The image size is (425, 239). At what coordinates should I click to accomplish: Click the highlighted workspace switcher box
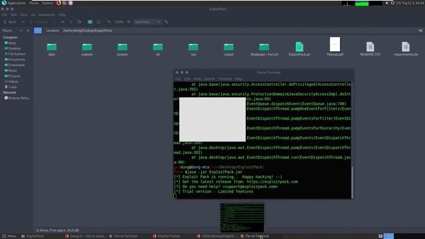click(388, 236)
